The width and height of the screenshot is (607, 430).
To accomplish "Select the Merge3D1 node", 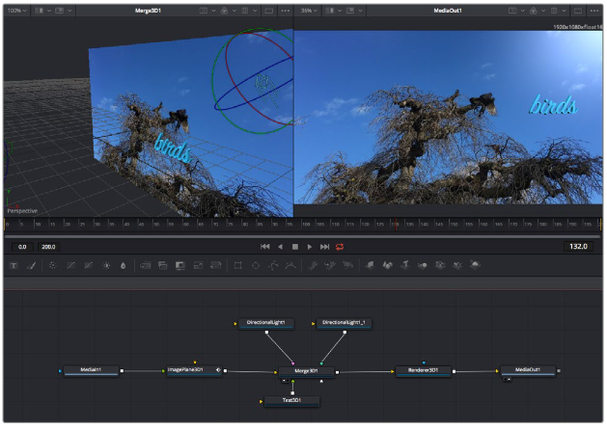I will click(x=306, y=370).
